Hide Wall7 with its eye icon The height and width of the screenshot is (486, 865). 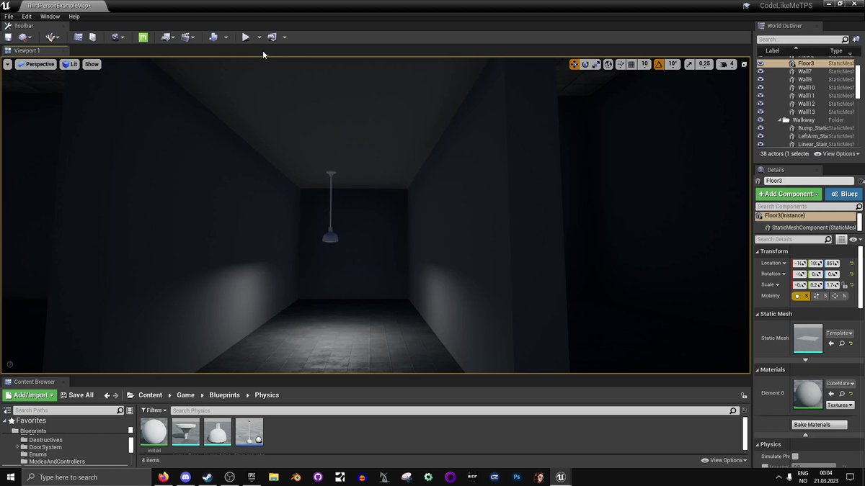click(x=761, y=71)
